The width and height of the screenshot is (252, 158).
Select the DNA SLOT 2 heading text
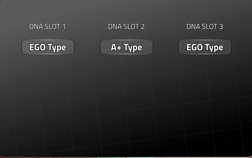click(x=126, y=27)
